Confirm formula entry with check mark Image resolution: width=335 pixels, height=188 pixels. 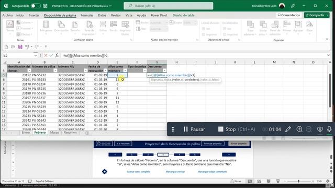pyautogui.click(x=51, y=55)
